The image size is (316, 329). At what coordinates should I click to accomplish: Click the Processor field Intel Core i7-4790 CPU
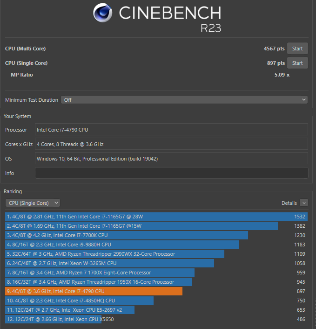point(171,130)
